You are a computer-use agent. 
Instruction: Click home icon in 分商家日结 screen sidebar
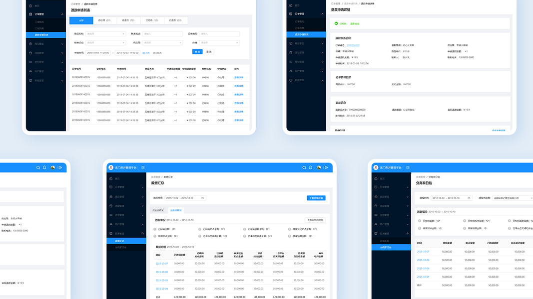coord(376,178)
